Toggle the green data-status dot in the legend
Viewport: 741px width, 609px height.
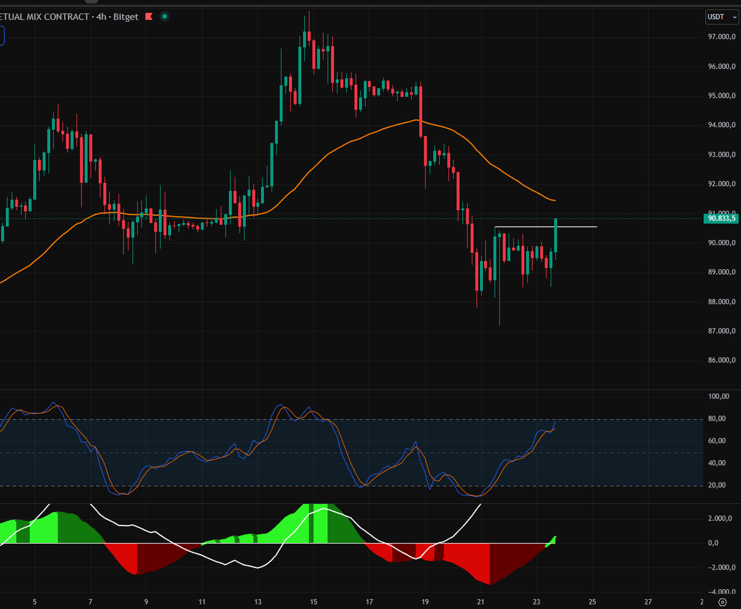tap(163, 17)
